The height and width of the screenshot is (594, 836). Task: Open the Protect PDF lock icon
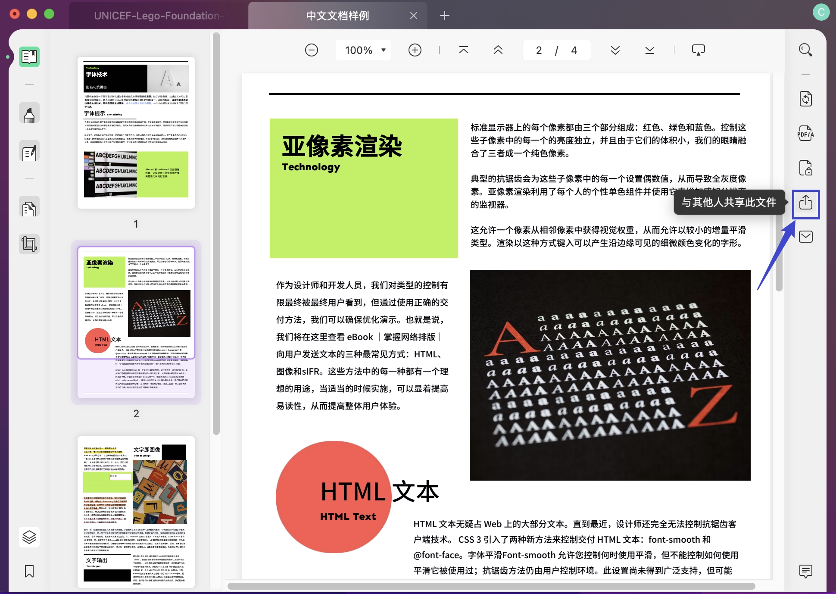click(x=806, y=168)
